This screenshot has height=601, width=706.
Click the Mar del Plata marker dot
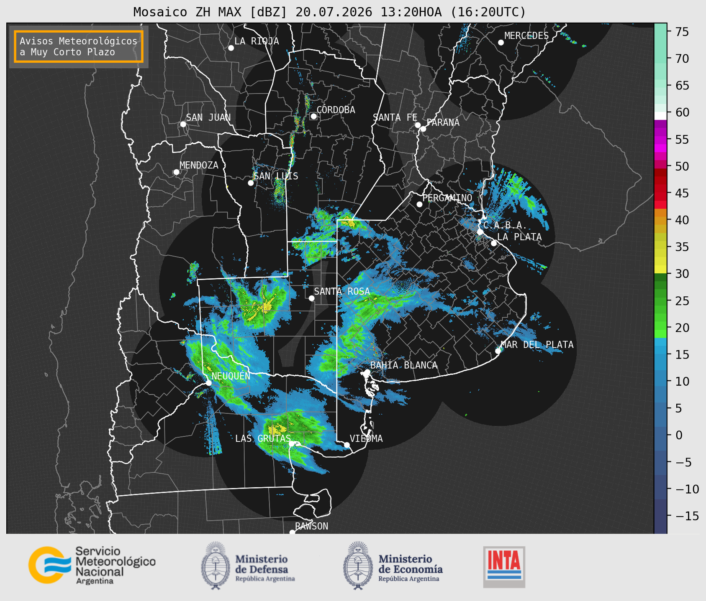[498, 351]
